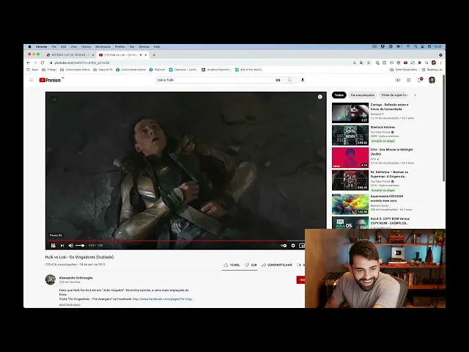The image size is (469, 352).
Task: Open the Alessandro Schinoaglia channel name
Action: 75,278
